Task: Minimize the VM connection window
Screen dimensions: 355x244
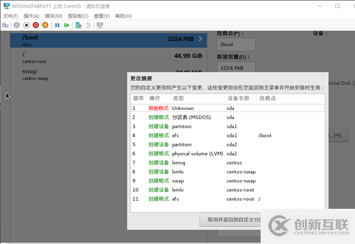Action: [320, 6]
